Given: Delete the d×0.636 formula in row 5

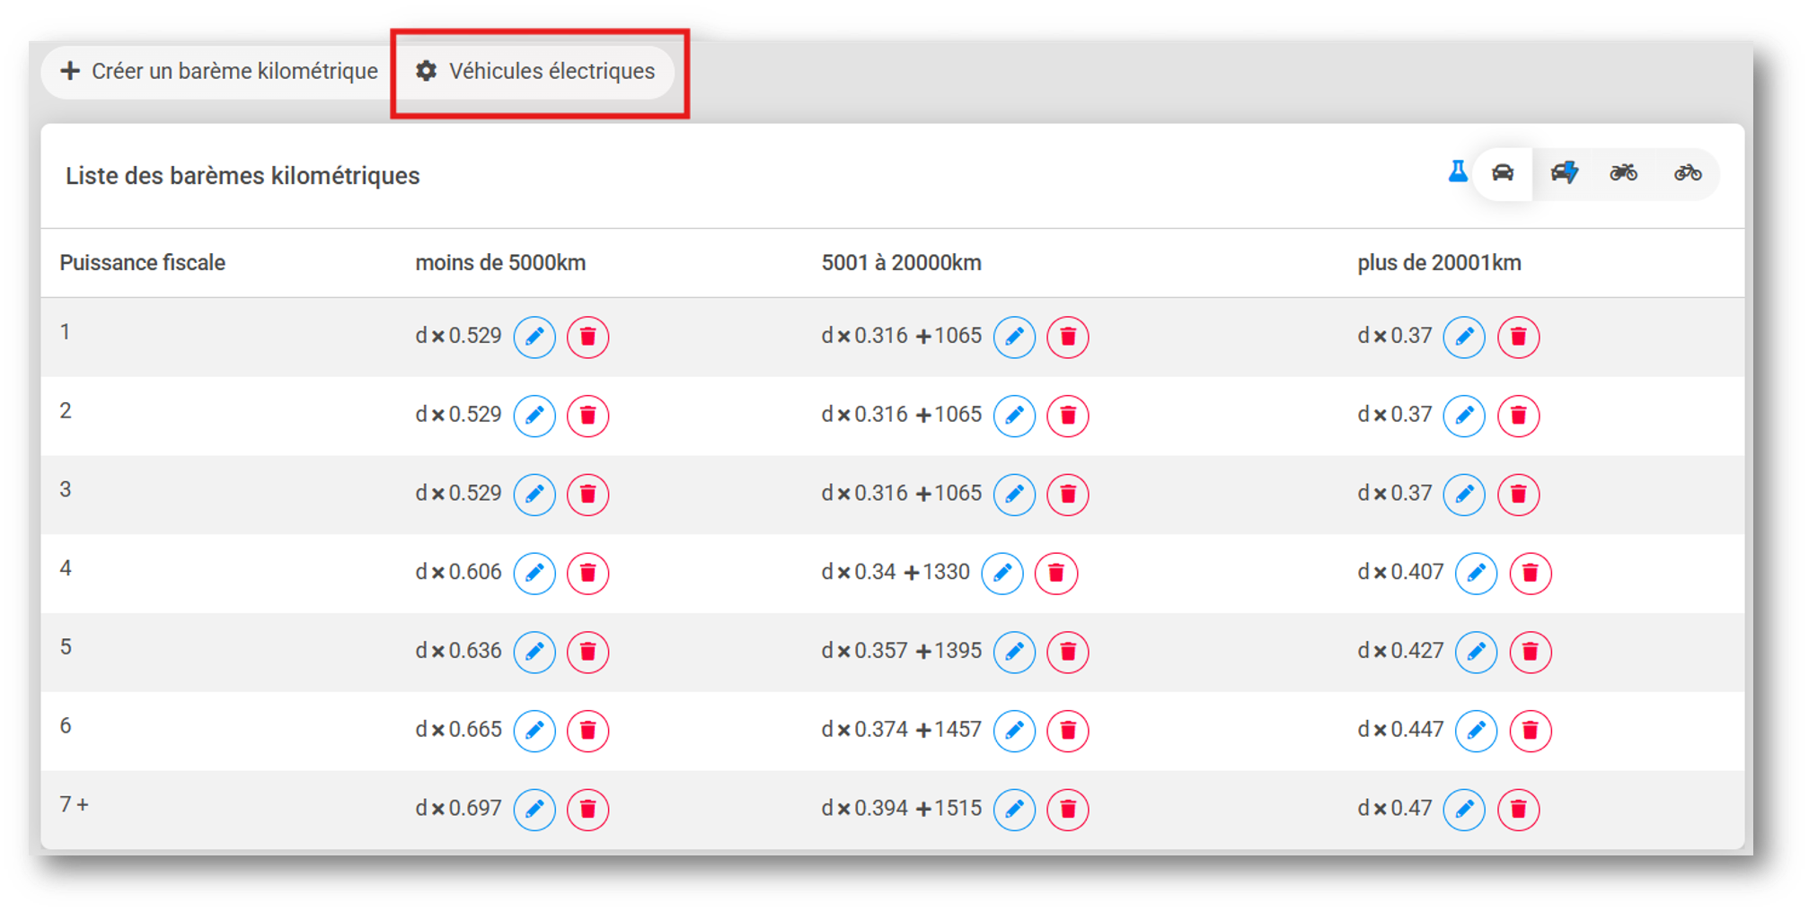Looking at the screenshot, I should 588,652.
